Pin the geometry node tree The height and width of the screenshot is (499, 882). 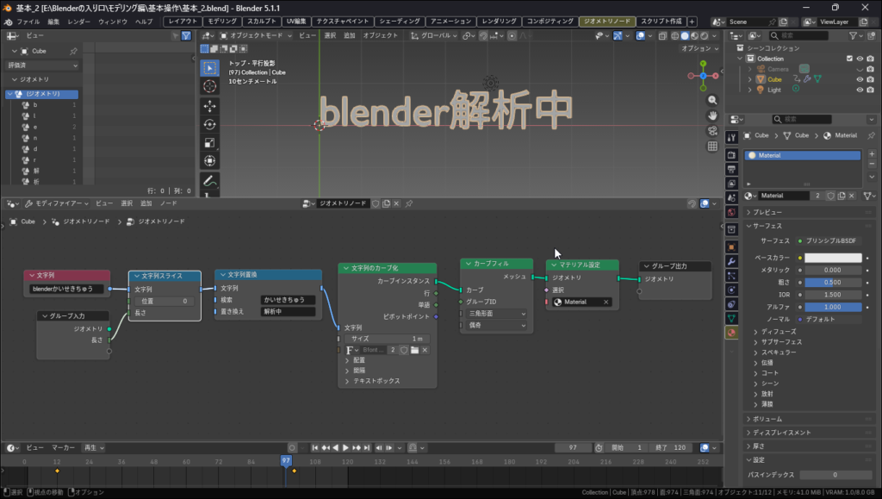coord(409,203)
